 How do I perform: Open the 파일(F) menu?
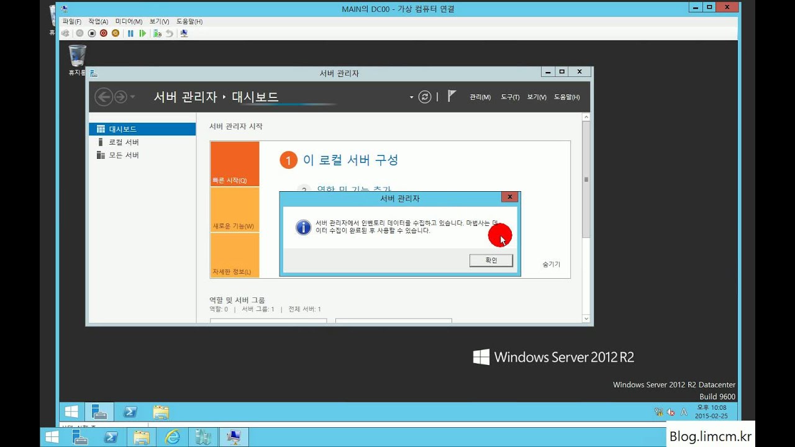pos(71,21)
